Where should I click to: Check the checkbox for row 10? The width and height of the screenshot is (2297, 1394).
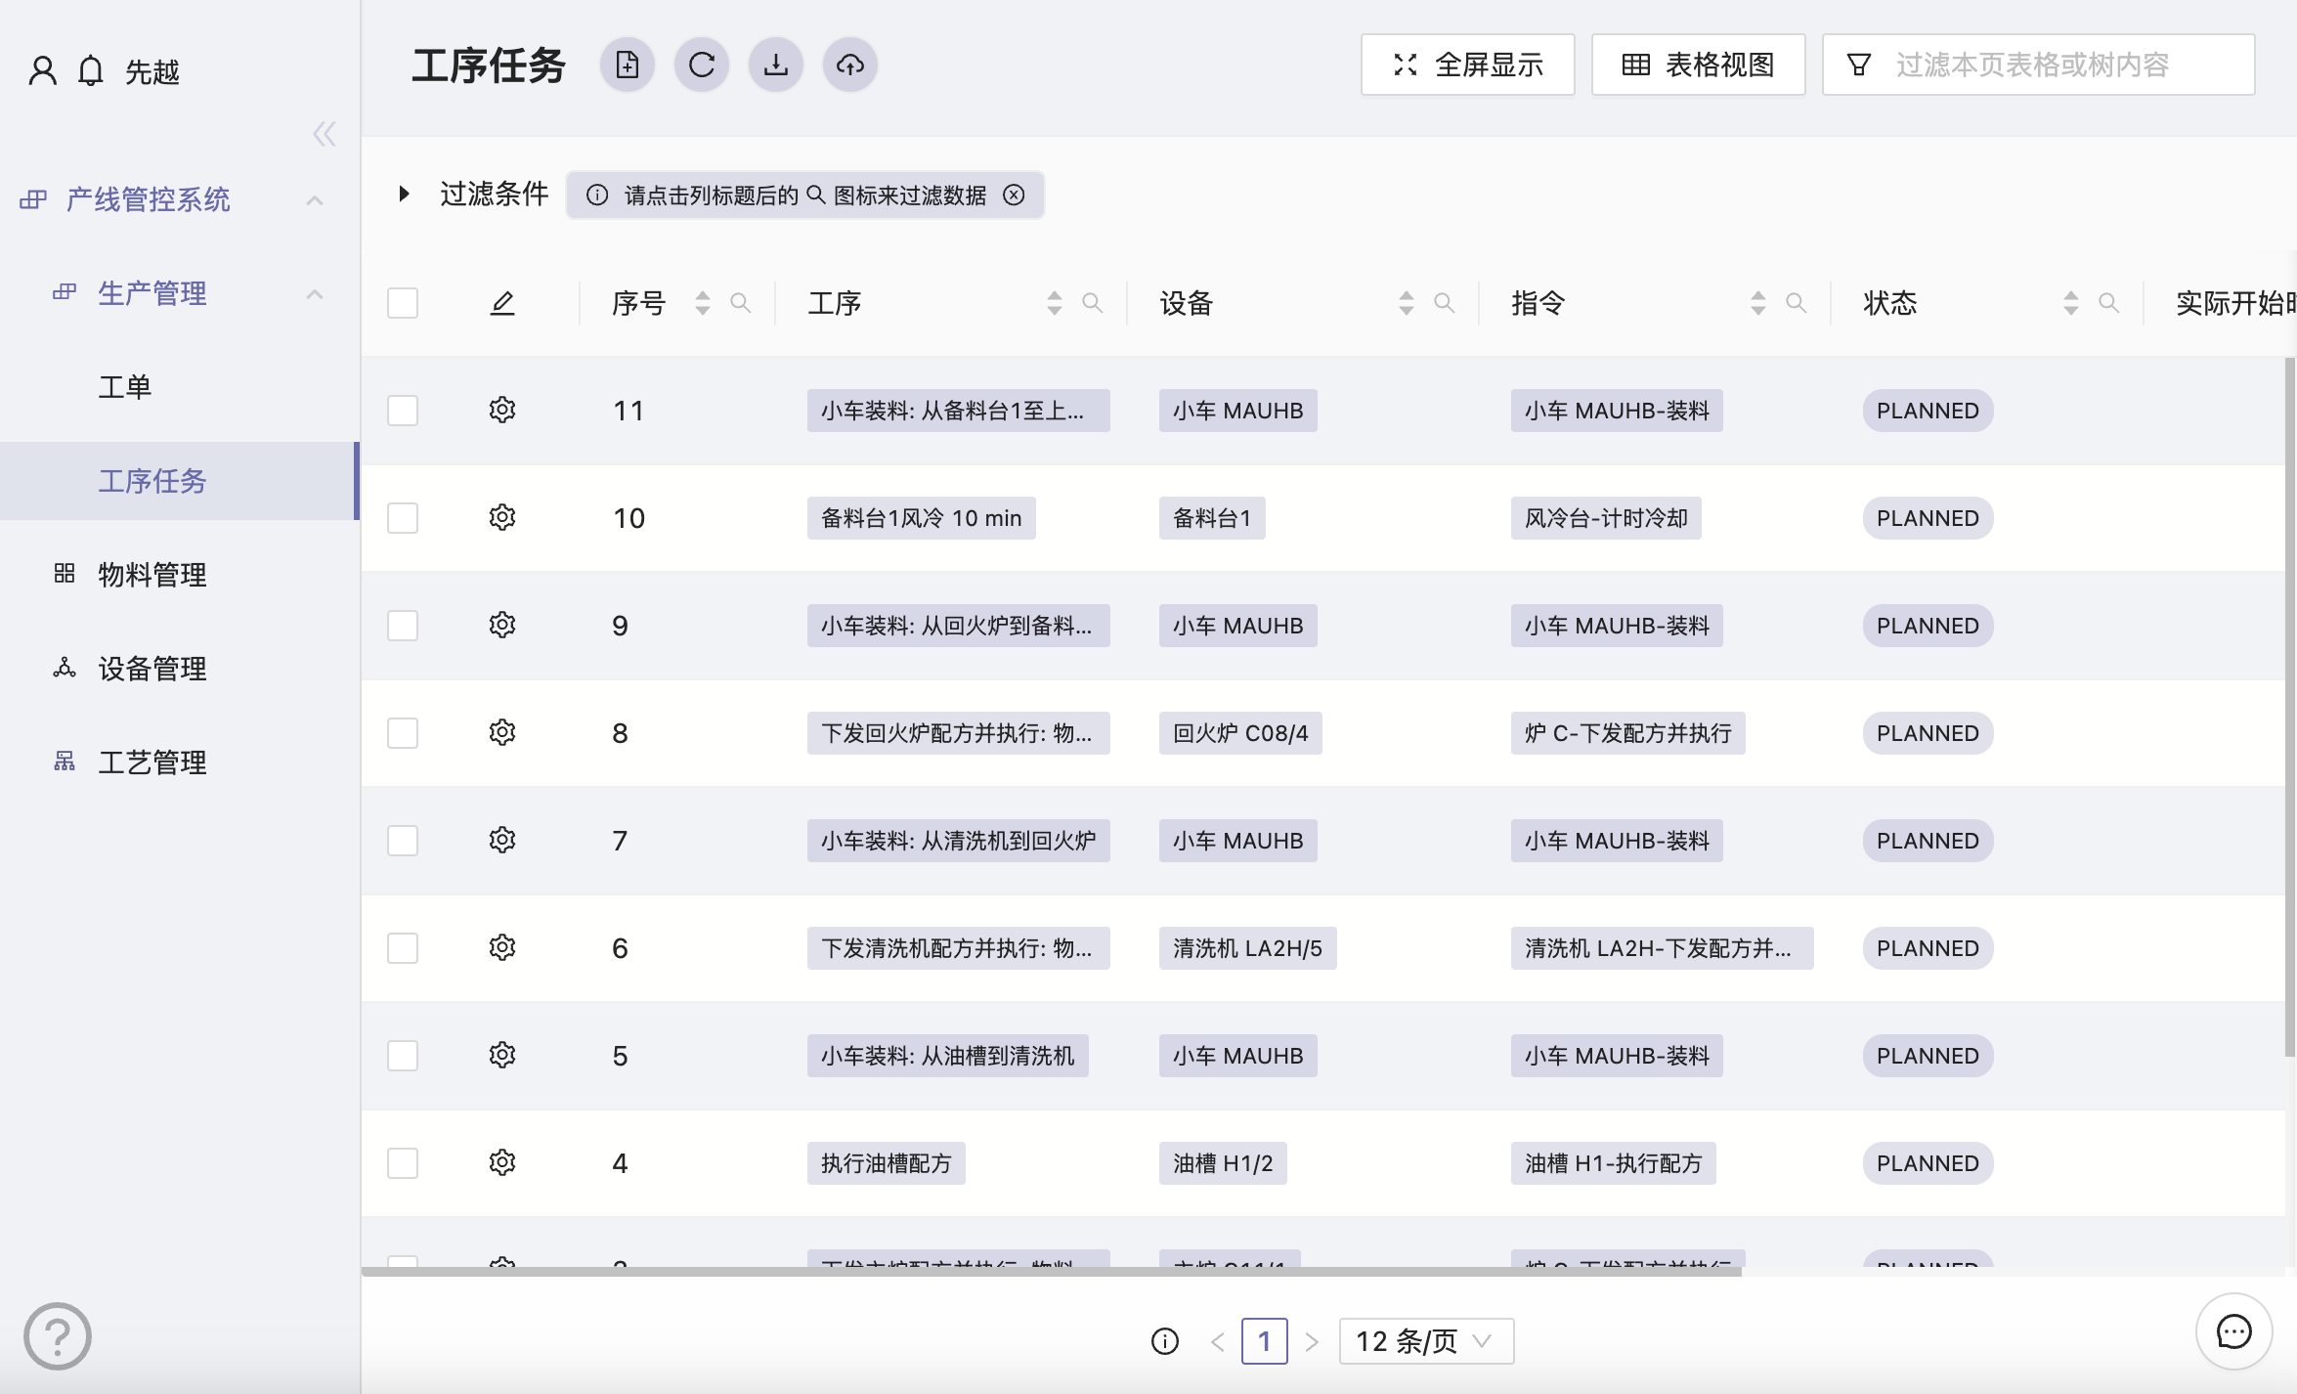click(403, 518)
